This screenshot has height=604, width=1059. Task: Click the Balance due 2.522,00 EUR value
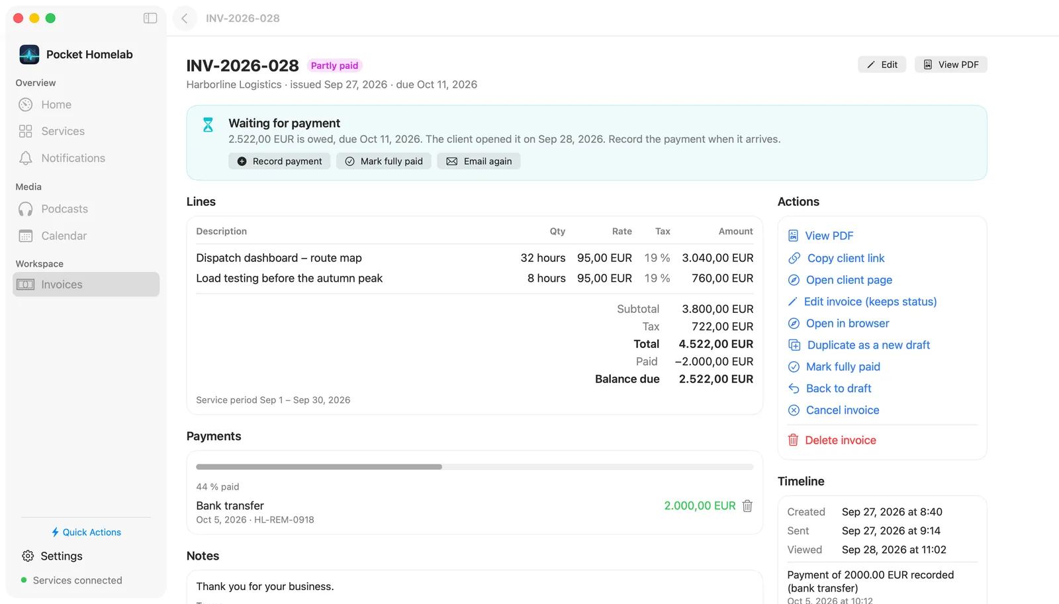coord(715,379)
